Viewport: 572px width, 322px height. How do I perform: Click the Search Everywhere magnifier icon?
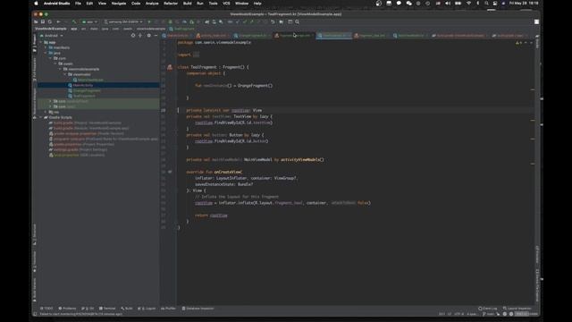point(298,21)
